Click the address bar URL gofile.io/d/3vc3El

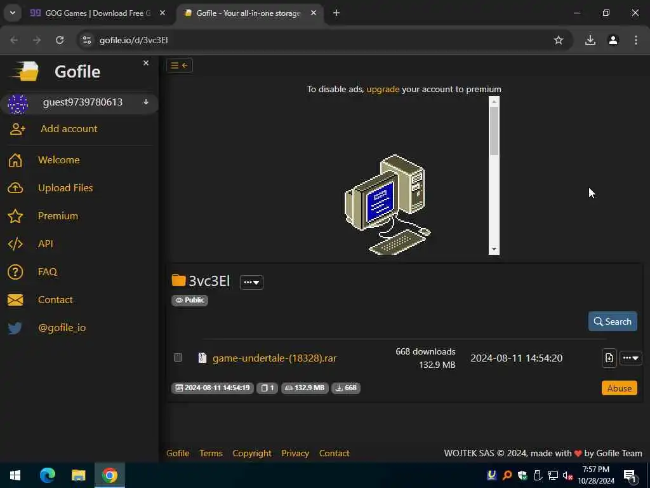tap(133, 40)
